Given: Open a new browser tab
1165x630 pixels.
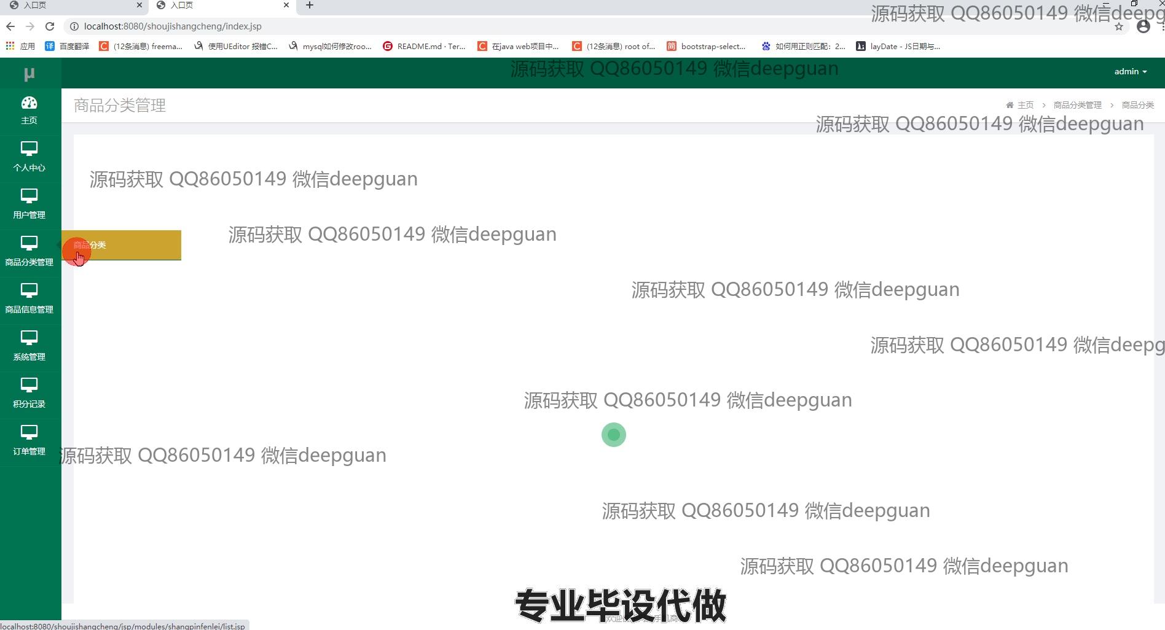Looking at the screenshot, I should (310, 6).
